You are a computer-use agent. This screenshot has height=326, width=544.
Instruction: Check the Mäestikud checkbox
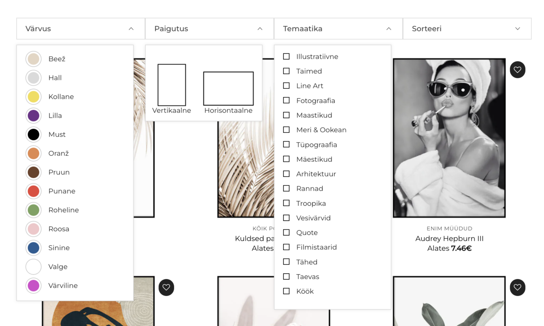click(x=286, y=159)
